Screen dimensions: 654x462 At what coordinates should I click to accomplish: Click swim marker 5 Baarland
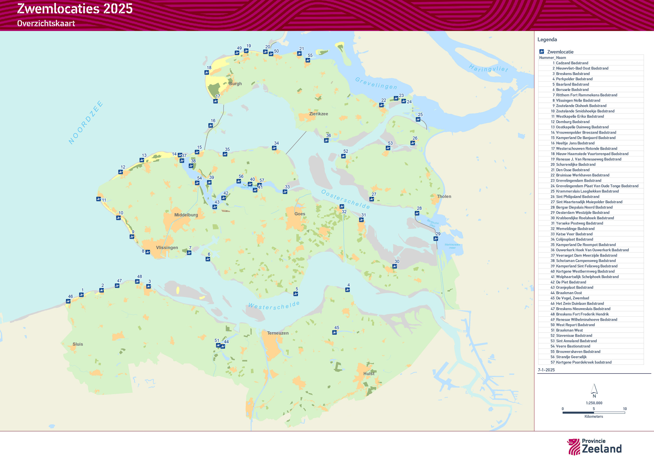(296, 293)
